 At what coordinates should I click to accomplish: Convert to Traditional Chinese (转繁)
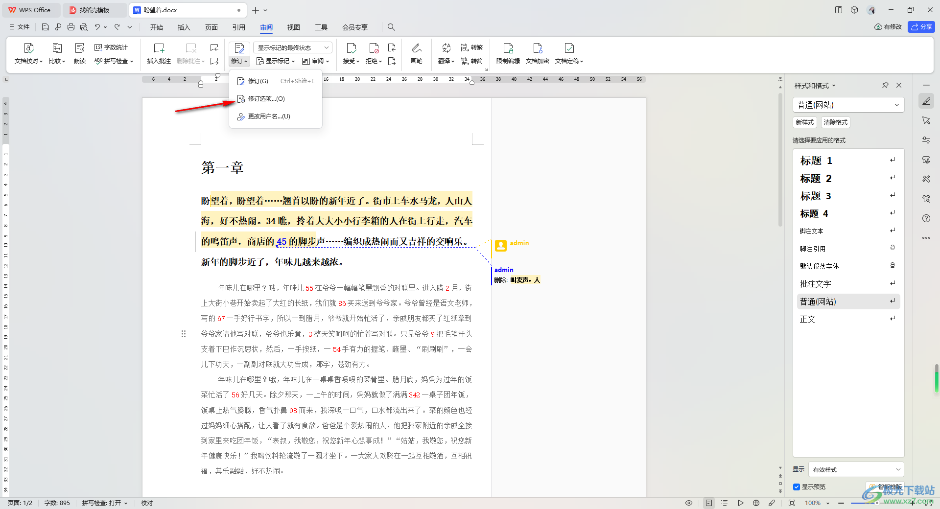point(472,47)
